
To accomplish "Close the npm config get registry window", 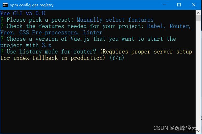I will pyautogui.click(x=194, y=5).
